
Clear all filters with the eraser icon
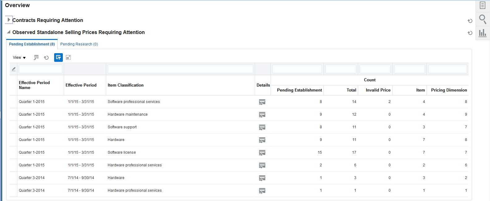click(x=14, y=69)
